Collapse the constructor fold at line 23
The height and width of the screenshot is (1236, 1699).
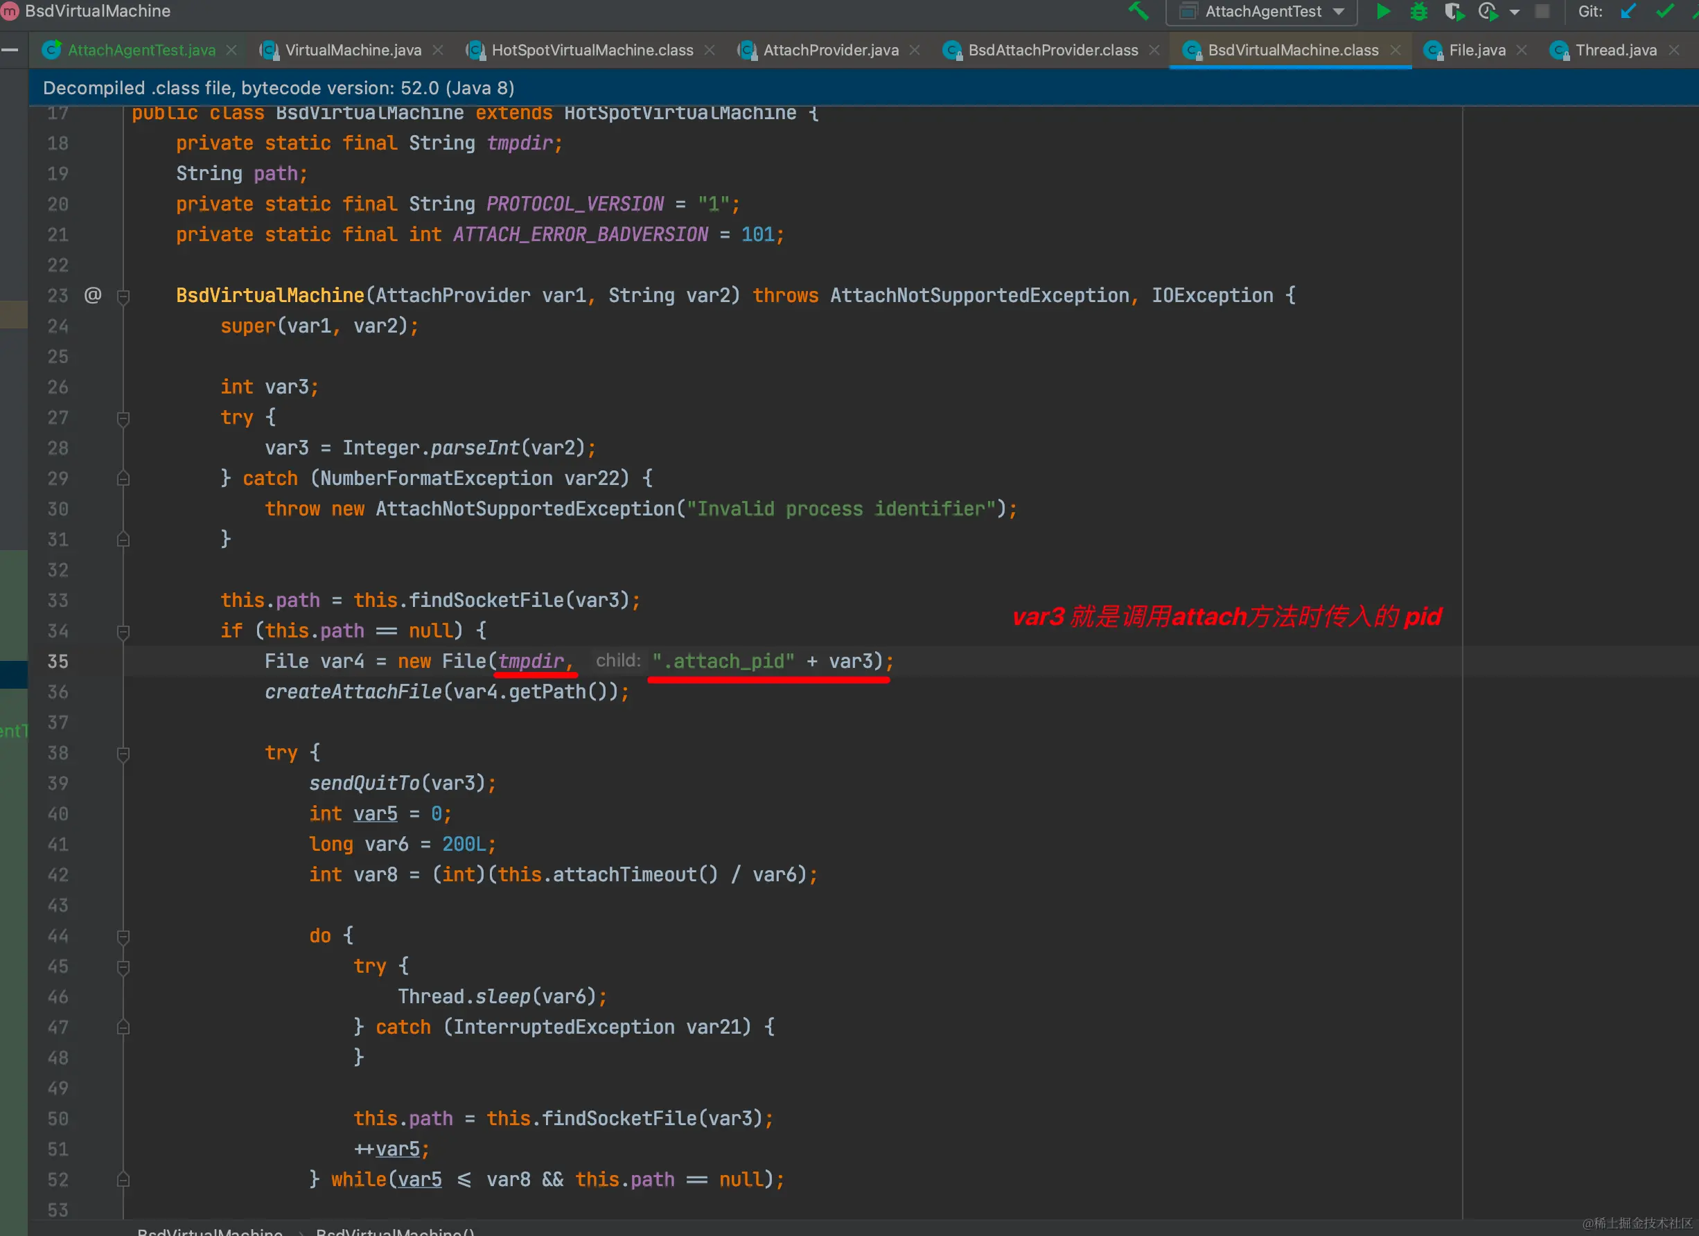point(123,296)
